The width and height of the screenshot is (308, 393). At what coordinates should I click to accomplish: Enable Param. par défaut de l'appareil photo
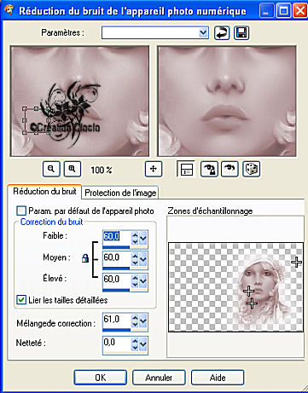pos(21,211)
